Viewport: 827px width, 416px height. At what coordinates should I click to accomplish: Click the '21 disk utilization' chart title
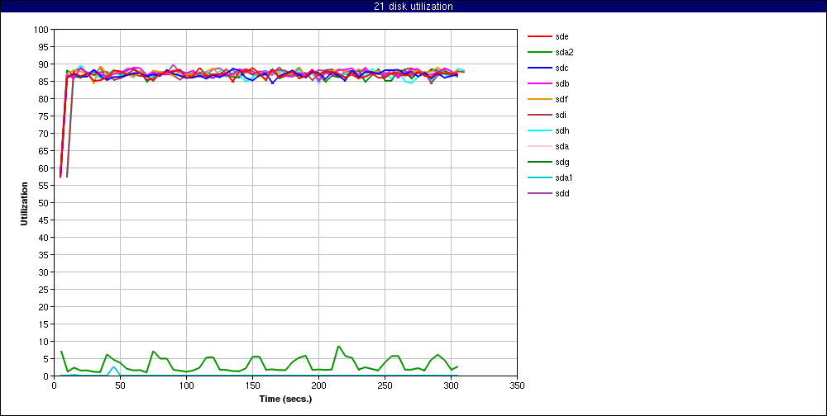tap(413, 7)
